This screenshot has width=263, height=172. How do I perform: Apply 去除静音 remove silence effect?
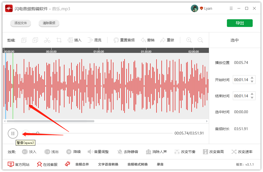pyautogui.click(x=128, y=152)
